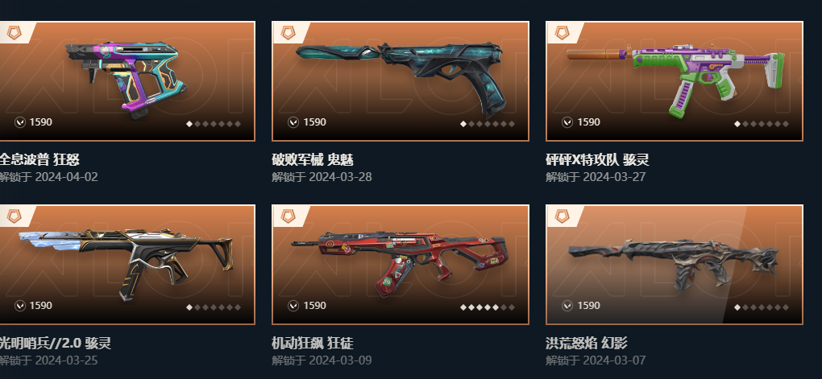Click the tier badge icon on 砰砰X特攻队 骇灵 card
The width and height of the screenshot is (822, 379).
tap(562, 33)
